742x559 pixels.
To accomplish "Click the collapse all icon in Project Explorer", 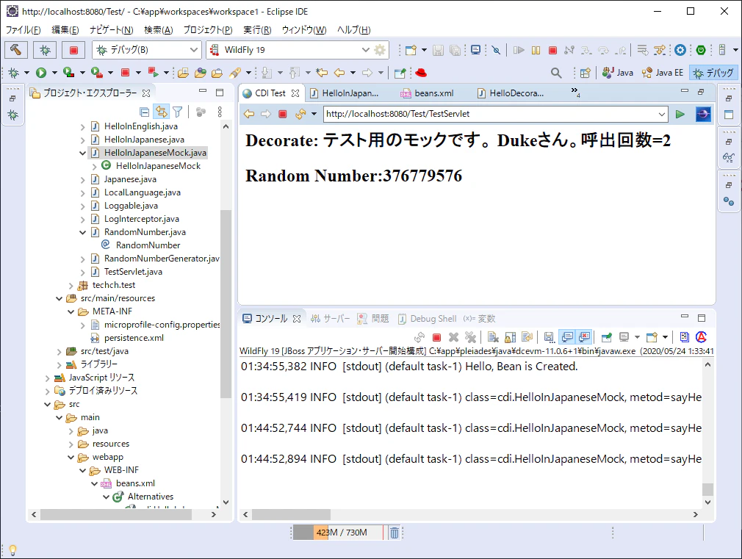I will (x=145, y=112).
